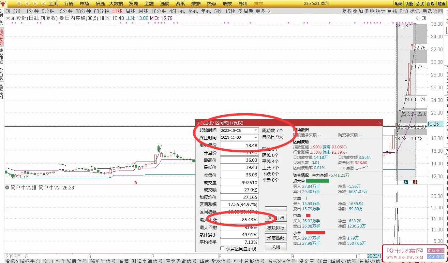The height and width of the screenshot is (263, 448).
Task: Open the 导出 menu
Action: tap(243, 4)
